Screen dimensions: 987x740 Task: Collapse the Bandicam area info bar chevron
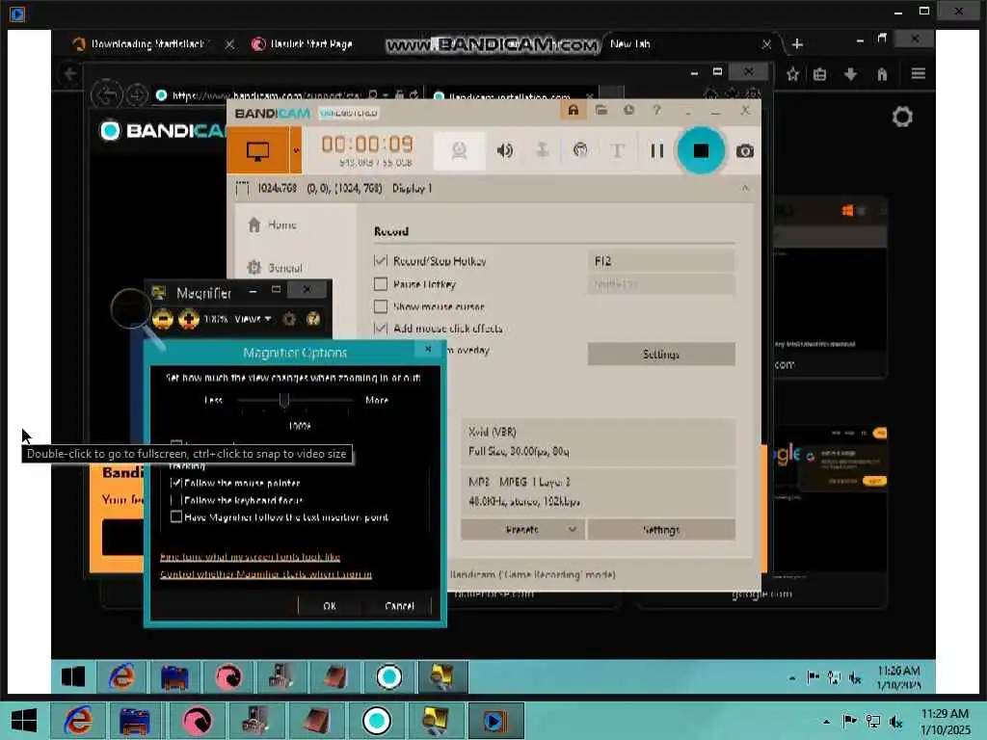click(x=745, y=188)
